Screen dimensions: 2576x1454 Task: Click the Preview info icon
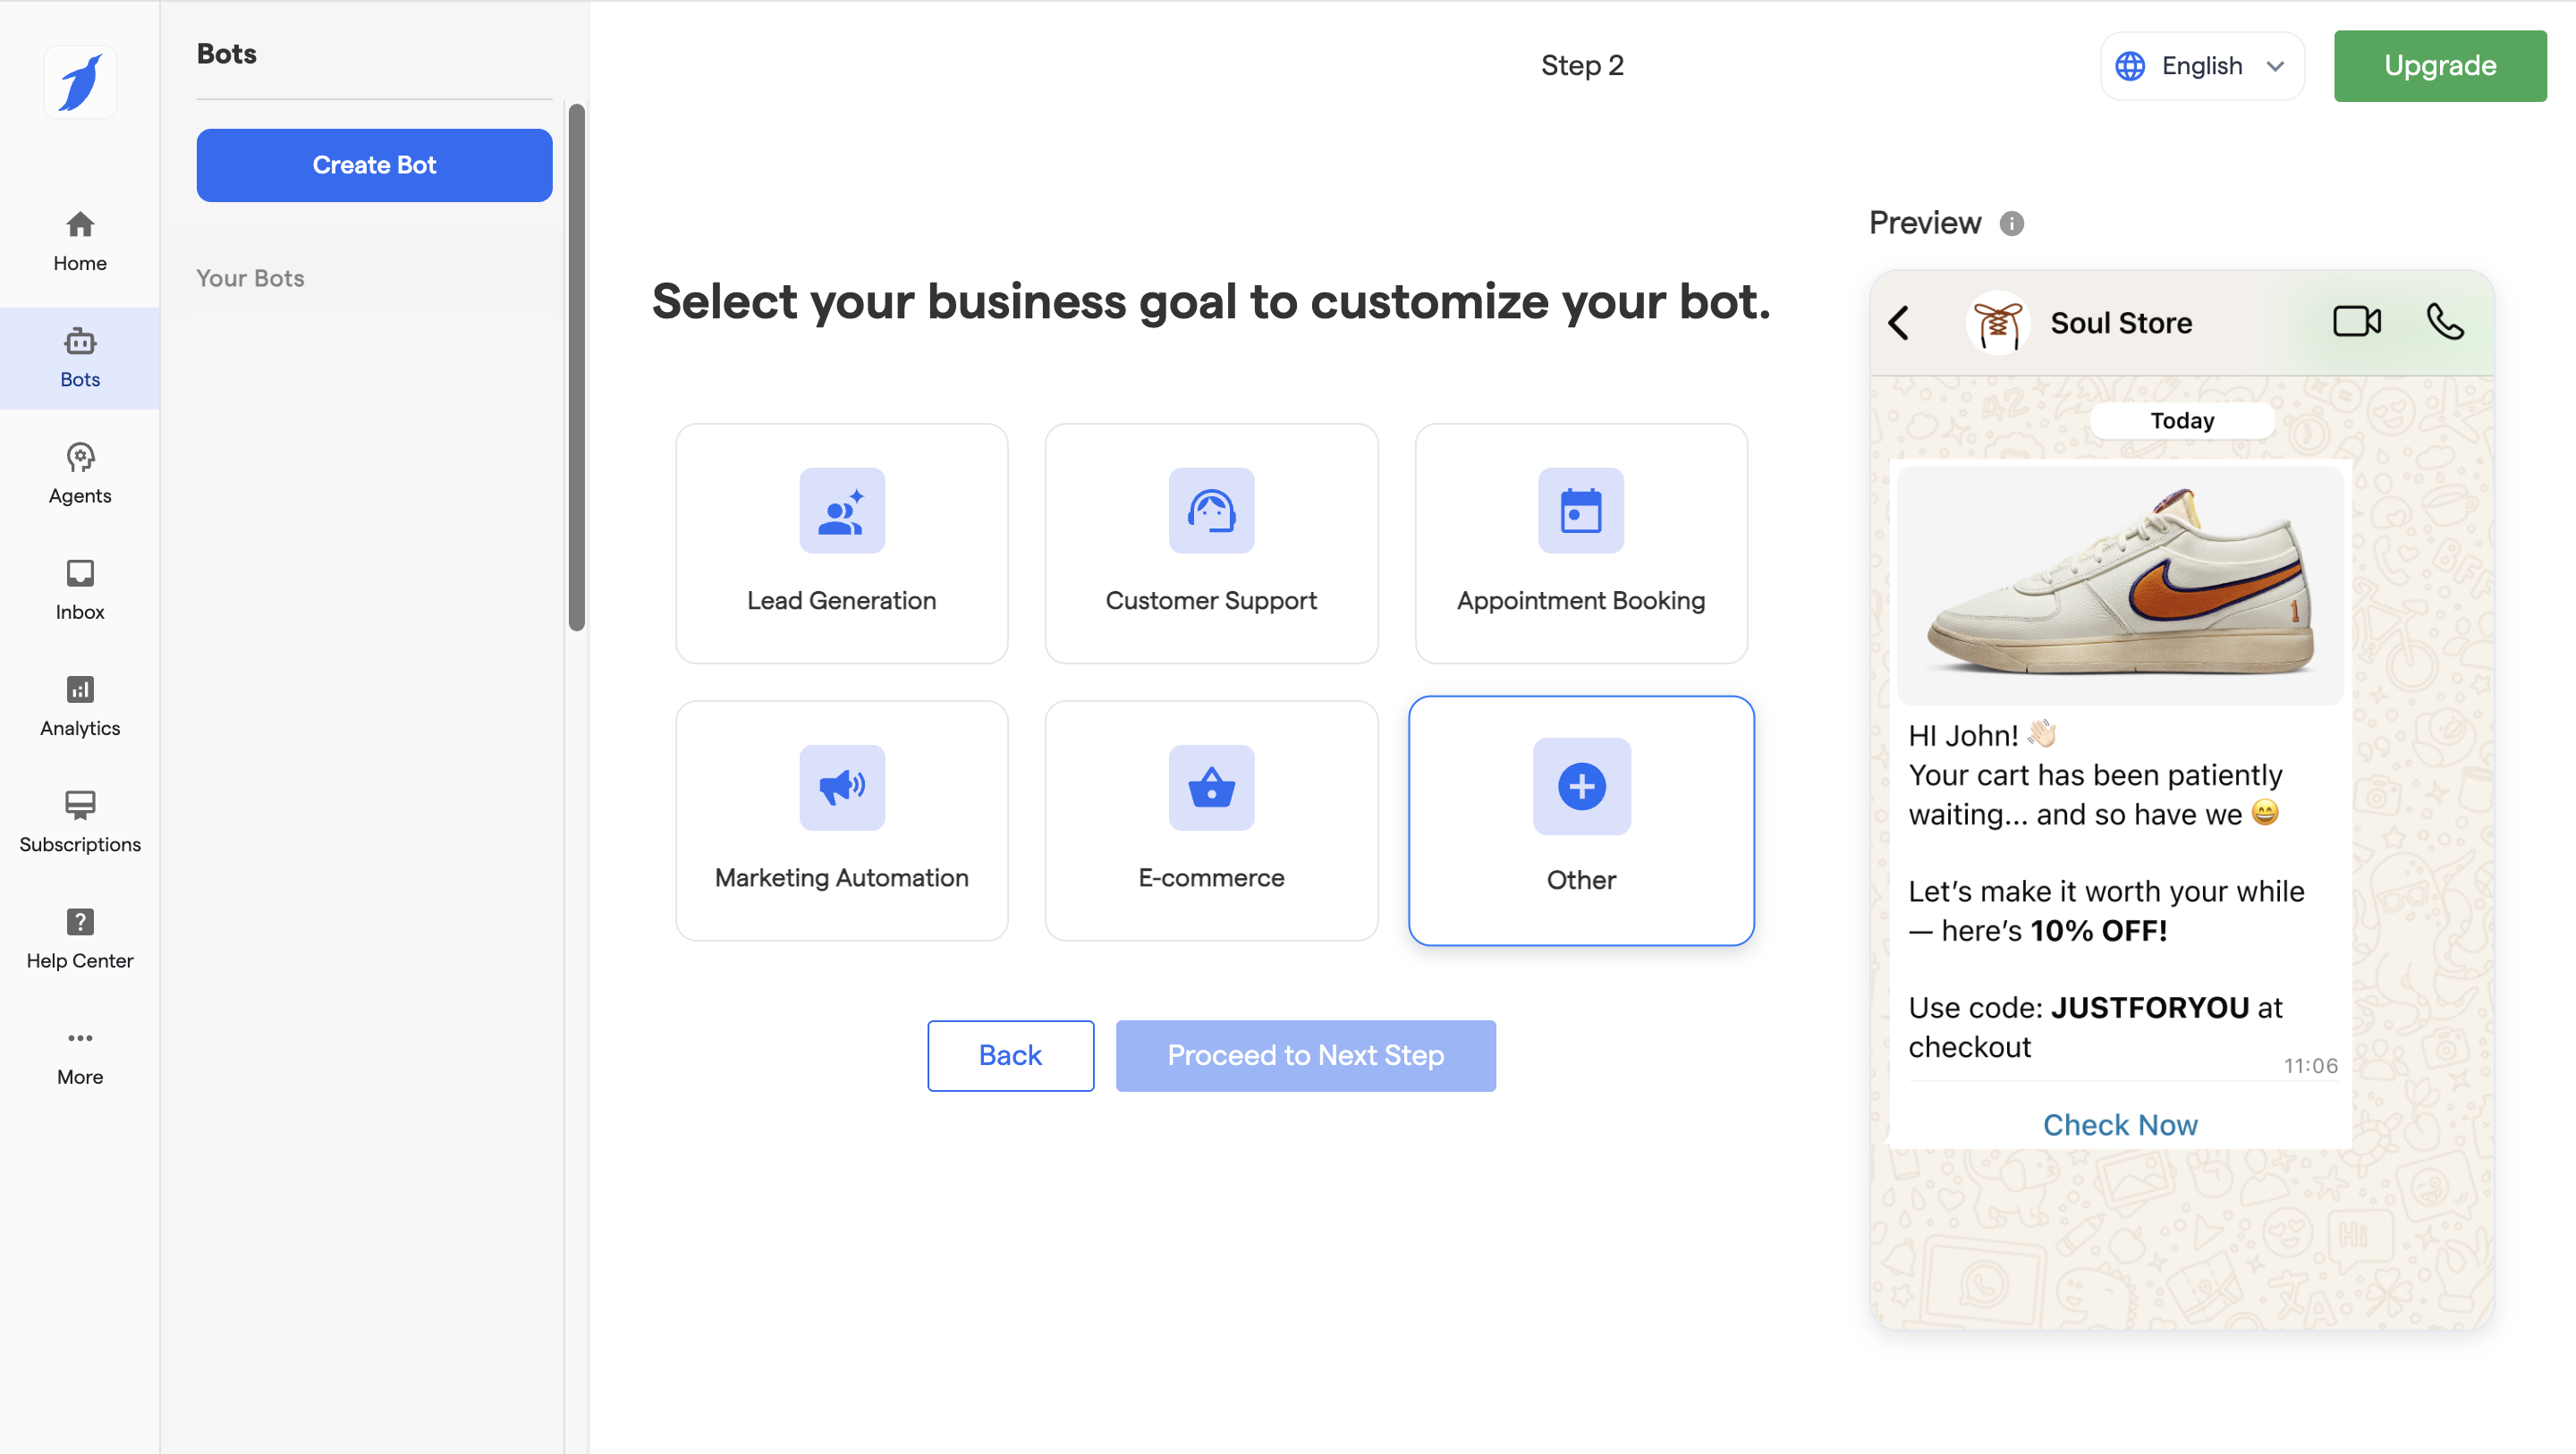point(2011,223)
